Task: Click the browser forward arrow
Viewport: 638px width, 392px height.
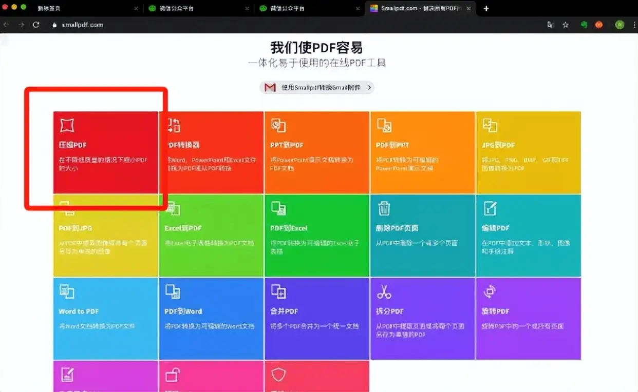Action: pyautogui.click(x=21, y=24)
